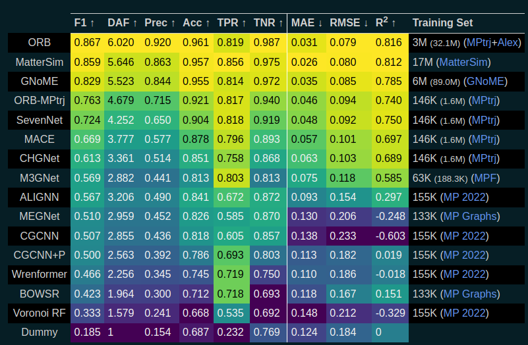Select the MEGNet model name
This screenshot has width=528, height=345.
[40, 216]
